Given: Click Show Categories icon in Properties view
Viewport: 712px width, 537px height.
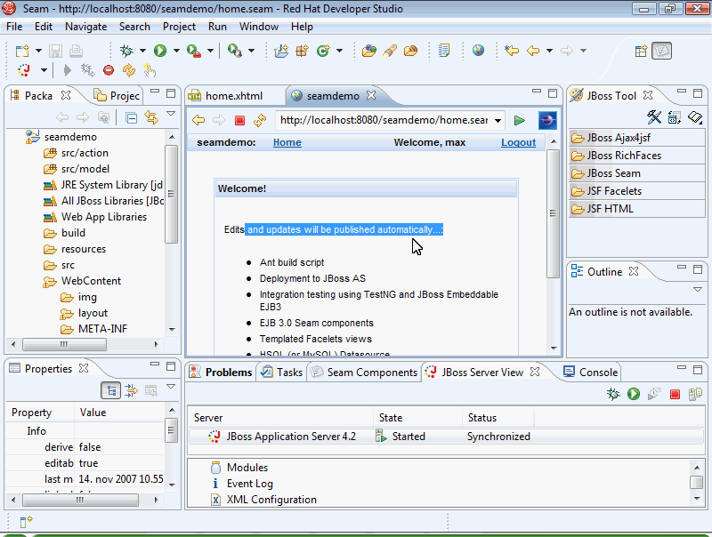Looking at the screenshot, I should click(x=110, y=390).
